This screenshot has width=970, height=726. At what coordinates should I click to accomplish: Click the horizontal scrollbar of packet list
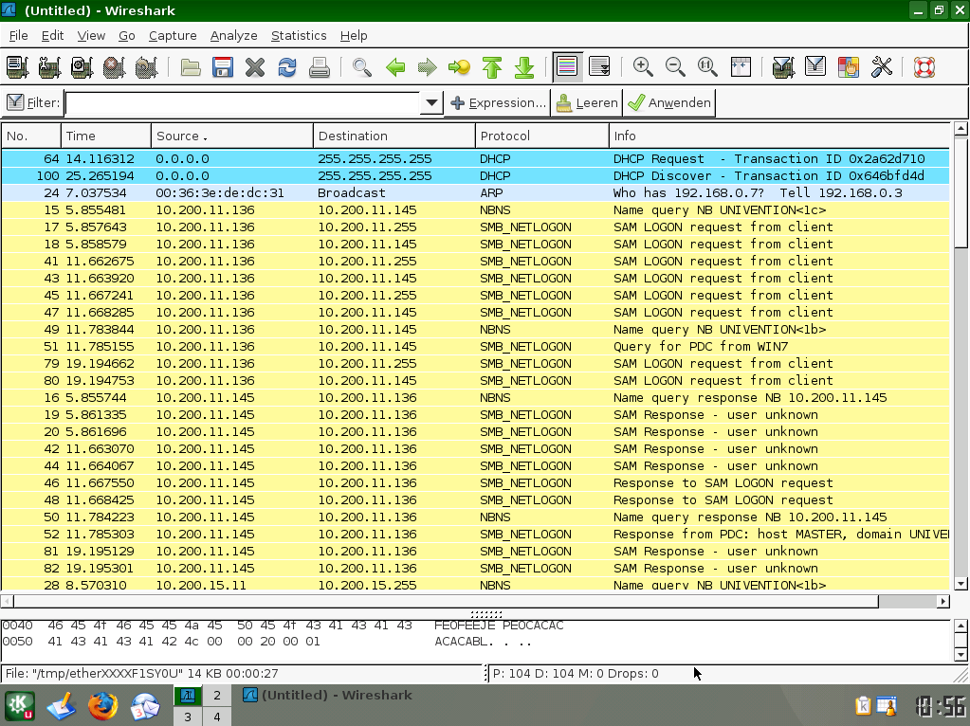(446, 601)
